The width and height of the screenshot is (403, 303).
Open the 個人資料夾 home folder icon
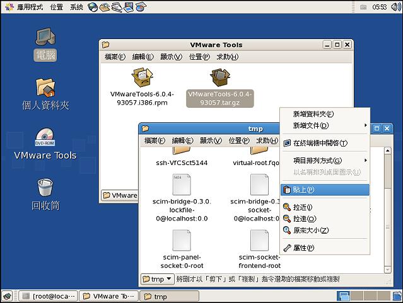tap(45, 88)
